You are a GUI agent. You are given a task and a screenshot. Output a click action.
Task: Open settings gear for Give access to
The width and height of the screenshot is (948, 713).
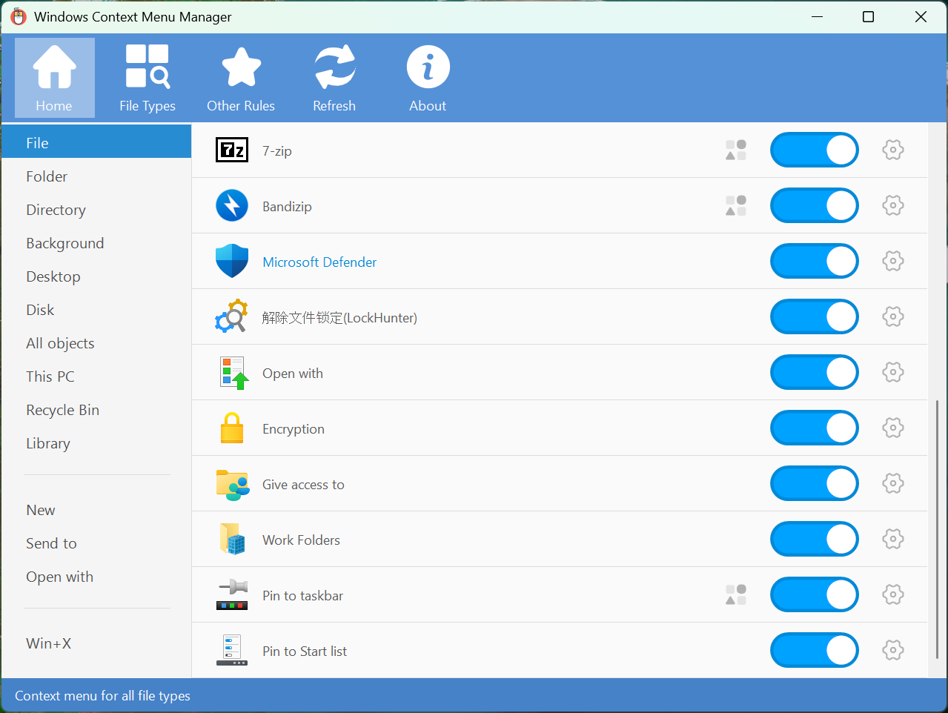coord(893,483)
